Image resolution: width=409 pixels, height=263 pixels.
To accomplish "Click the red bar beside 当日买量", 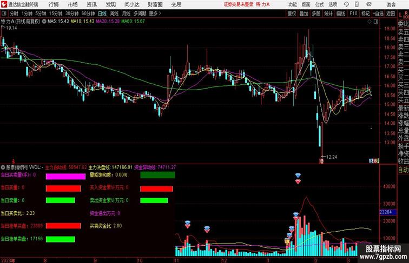I will pyautogui.click(x=63, y=188).
